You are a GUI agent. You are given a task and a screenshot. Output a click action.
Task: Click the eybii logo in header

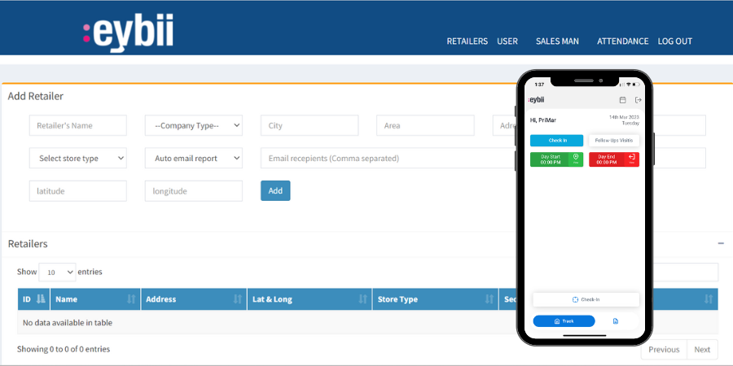(x=128, y=33)
